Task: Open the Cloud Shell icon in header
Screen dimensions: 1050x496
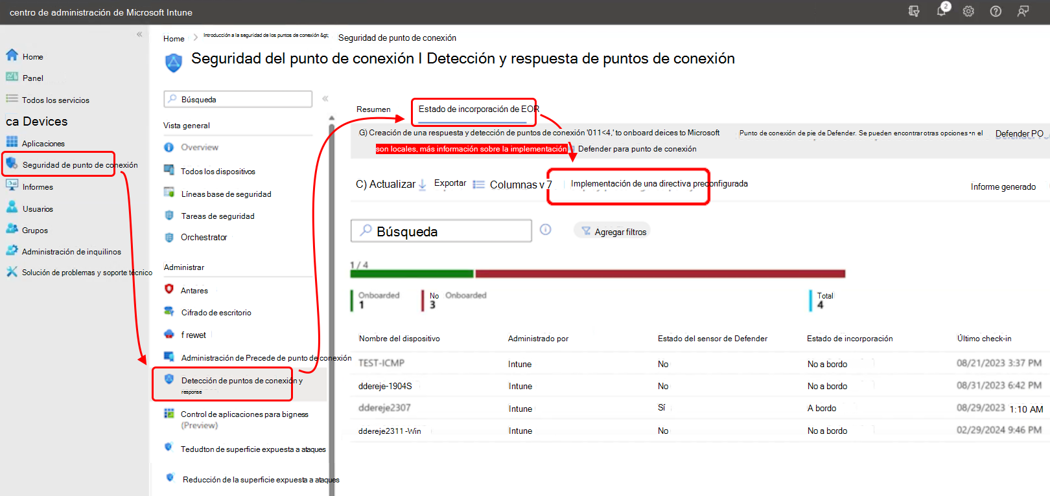Action: pyautogui.click(x=914, y=11)
